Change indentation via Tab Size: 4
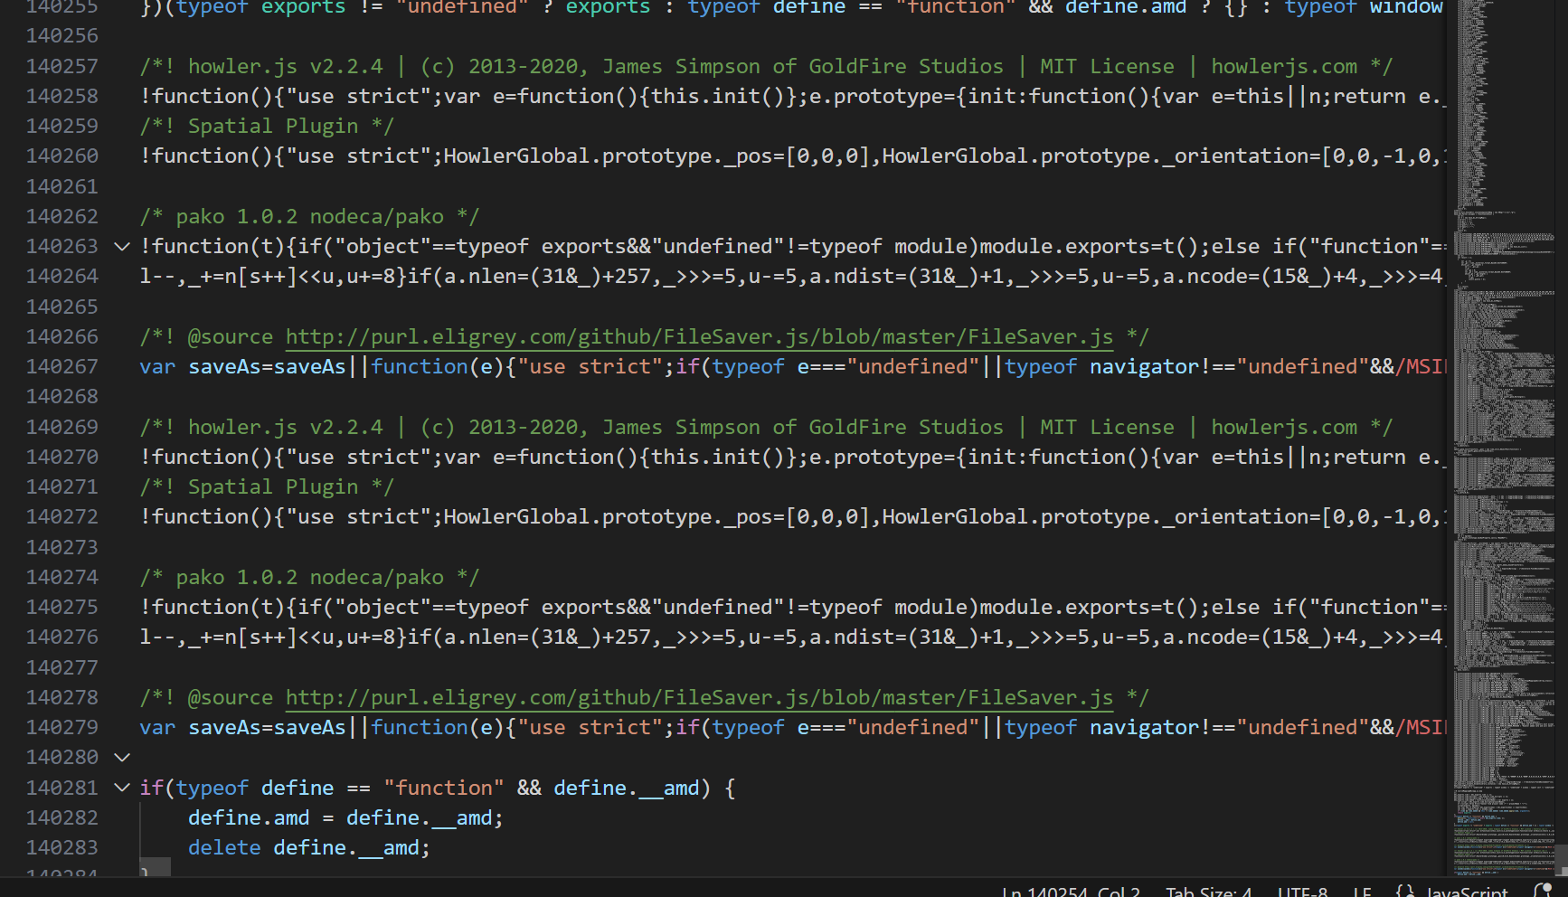The image size is (1568, 897). click(x=1209, y=892)
